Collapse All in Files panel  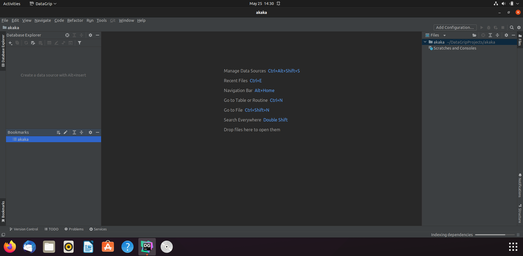click(497, 35)
